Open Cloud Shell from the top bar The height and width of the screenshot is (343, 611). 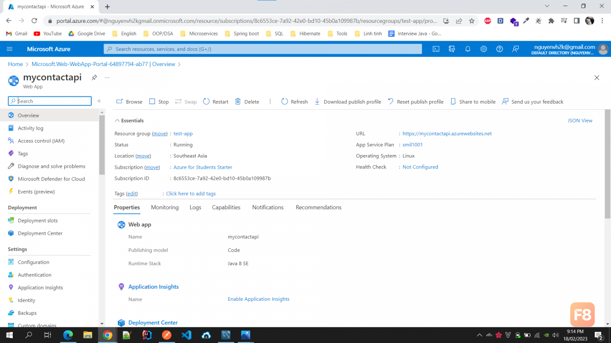(436, 49)
